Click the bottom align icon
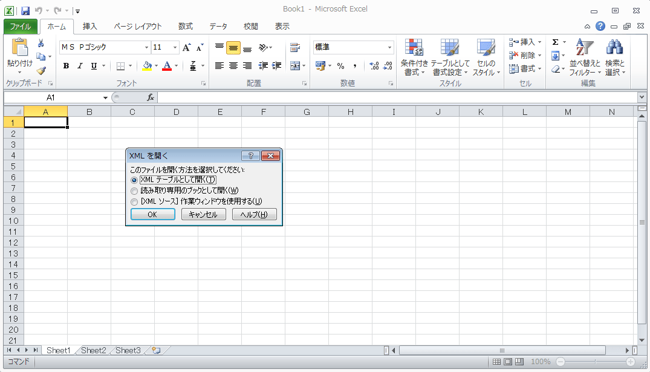650x372 pixels. coord(247,48)
